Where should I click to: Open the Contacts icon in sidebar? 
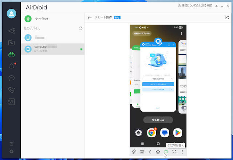(11, 102)
